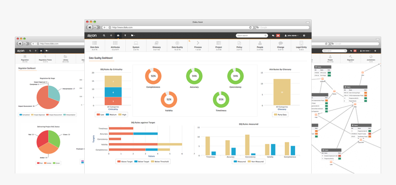396x185 pixels.
Task: Open Regulation tile in left window
Action: coord(25,58)
